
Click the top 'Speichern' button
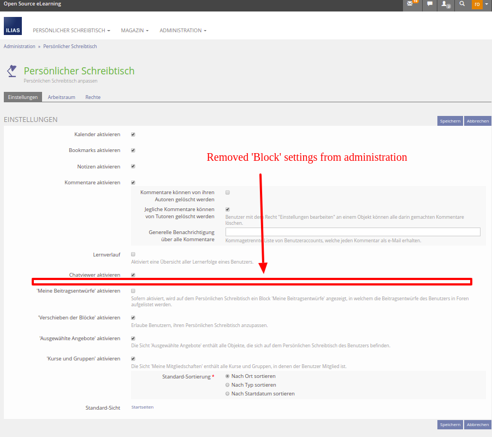[x=450, y=121]
